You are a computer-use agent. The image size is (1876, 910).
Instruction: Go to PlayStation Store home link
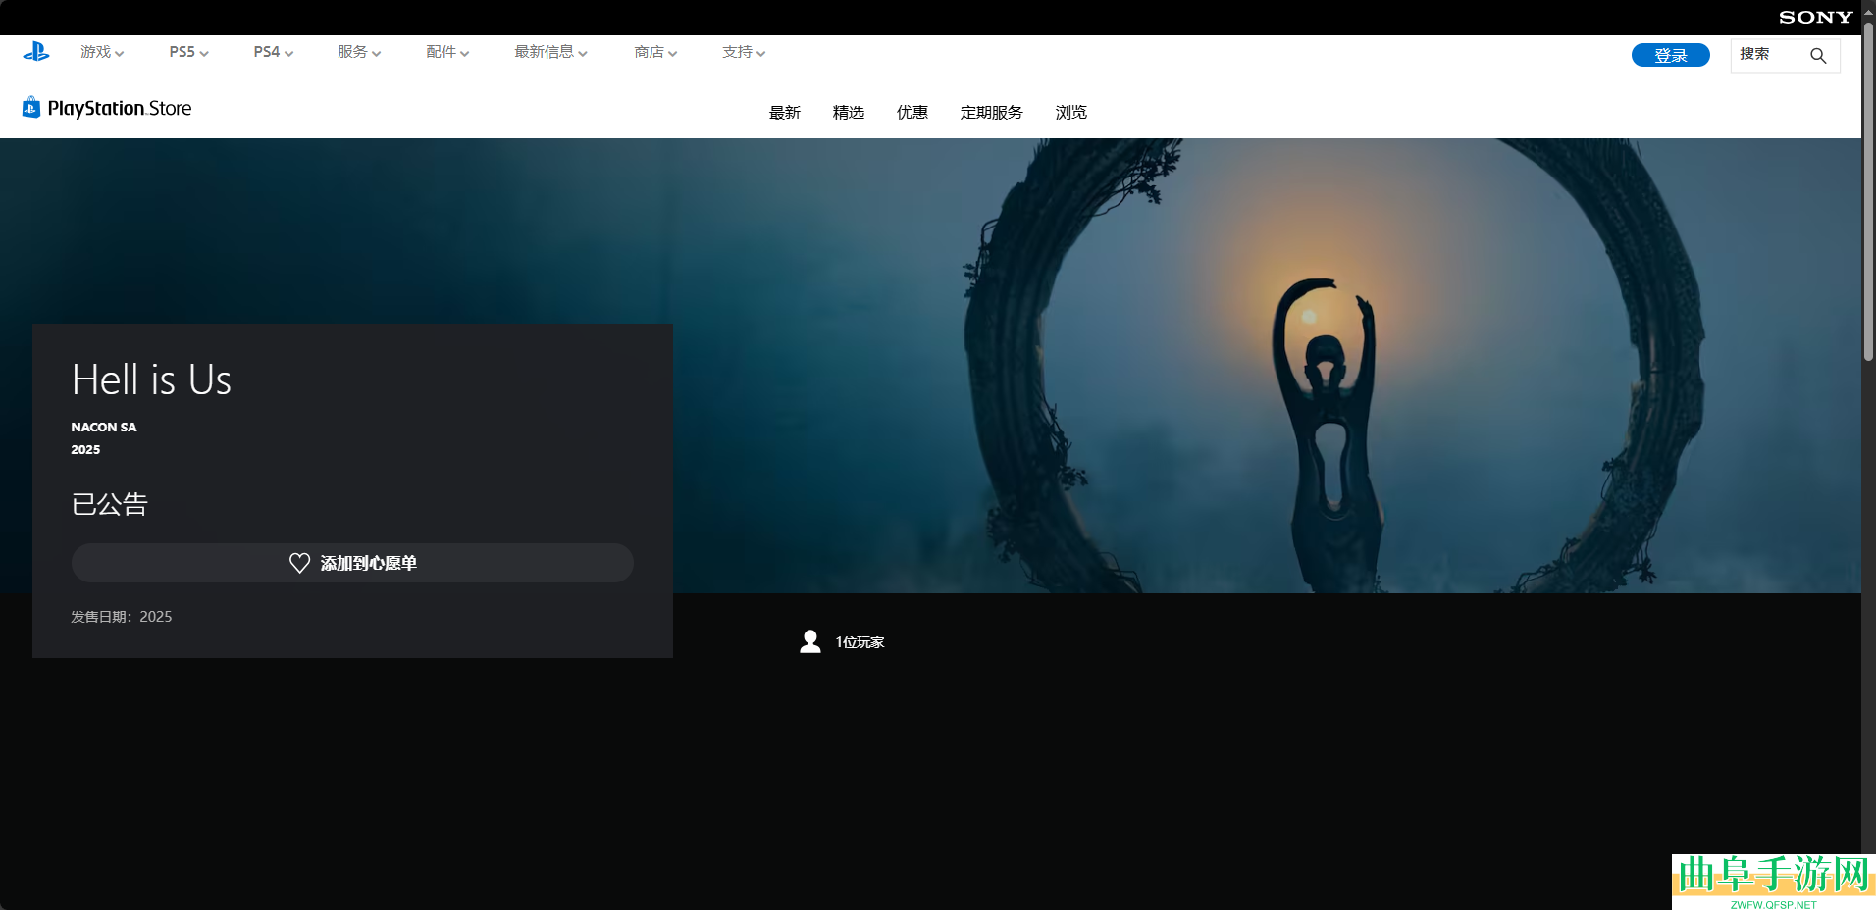pos(107,108)
